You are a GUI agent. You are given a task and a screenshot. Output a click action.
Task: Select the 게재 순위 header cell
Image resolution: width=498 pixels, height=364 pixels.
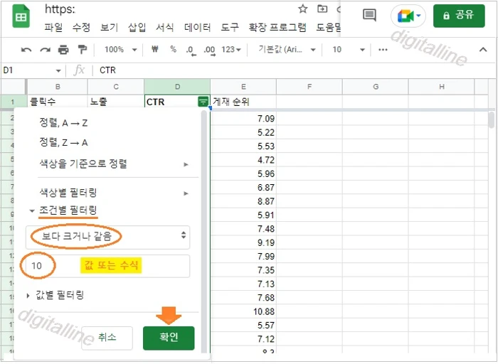[243, 102]
